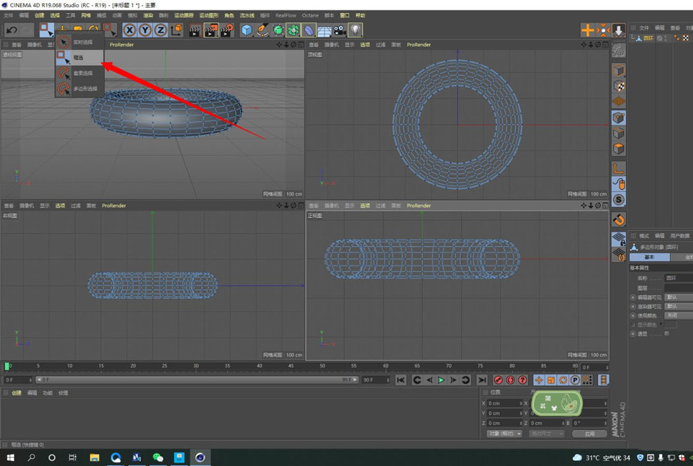Toggle the 编辑器可见 radio dot

[x=633, y=297]
